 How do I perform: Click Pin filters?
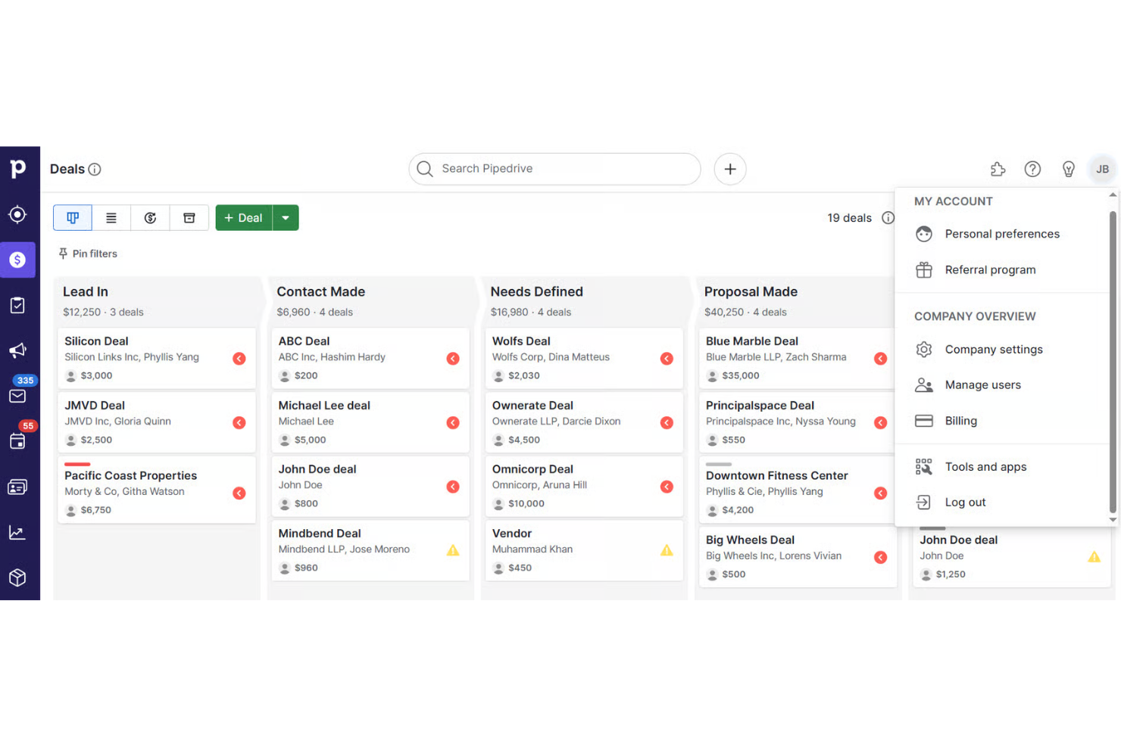pyautogui.click(x=88, y=254)
